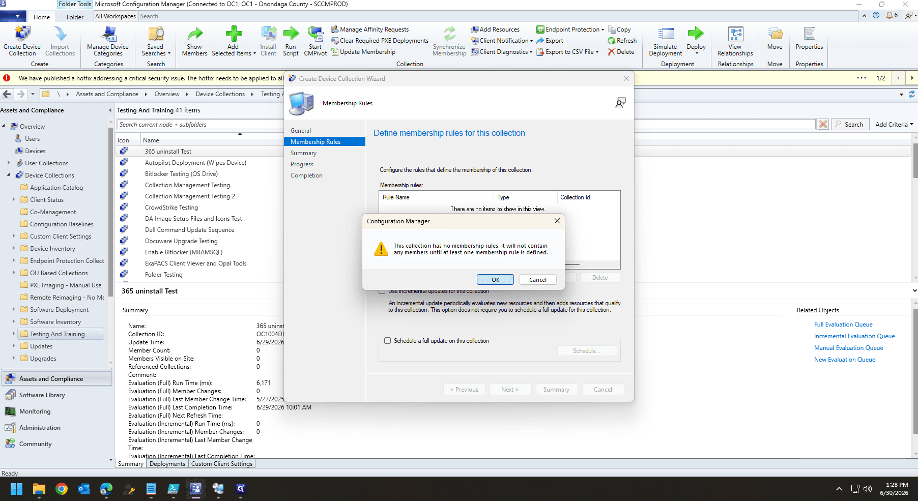The image size is (918, 501).
Task: Open Chrome from the taskbar
Action: pyautogui.click(x=62, y=489)
